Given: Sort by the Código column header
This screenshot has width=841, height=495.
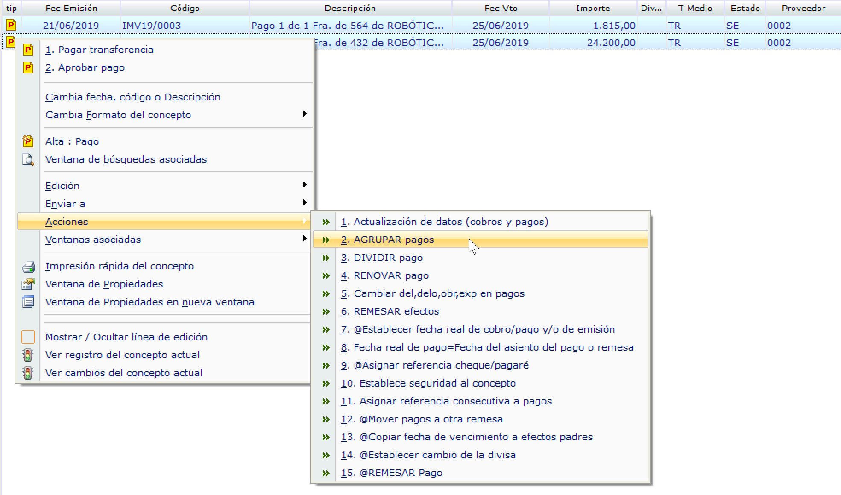Looking at the screenshot, I should tap(185, 8).
